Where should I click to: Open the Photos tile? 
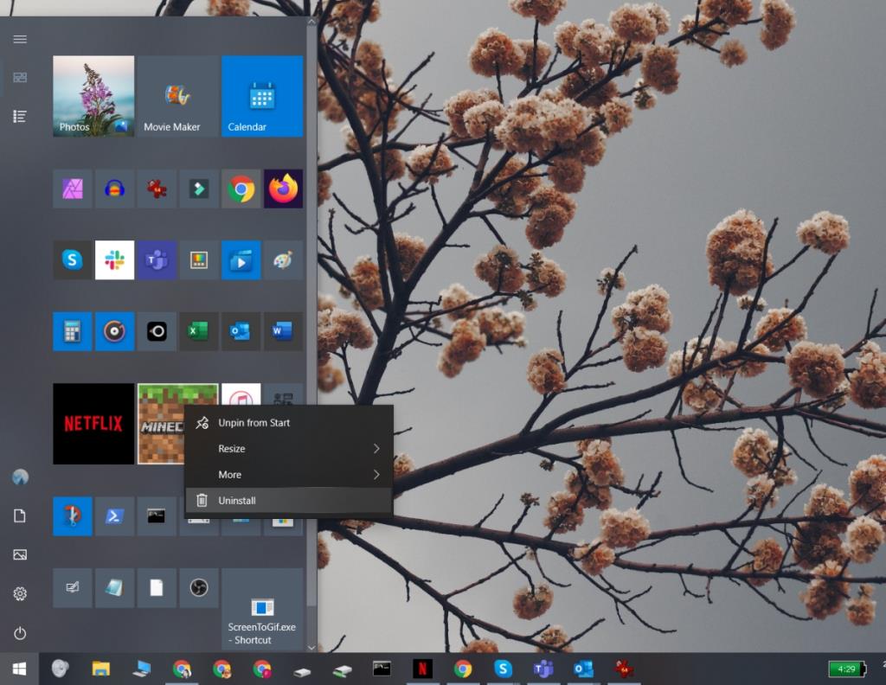93,96
